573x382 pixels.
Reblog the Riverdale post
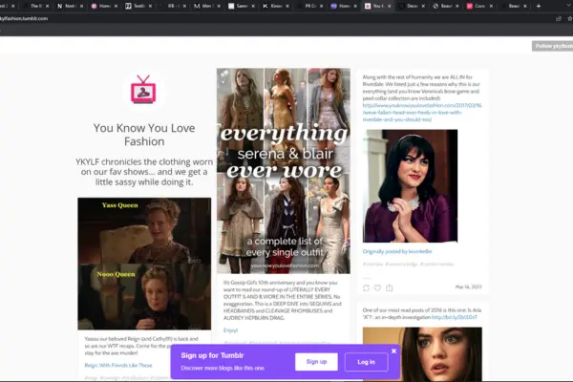[366, 288]
